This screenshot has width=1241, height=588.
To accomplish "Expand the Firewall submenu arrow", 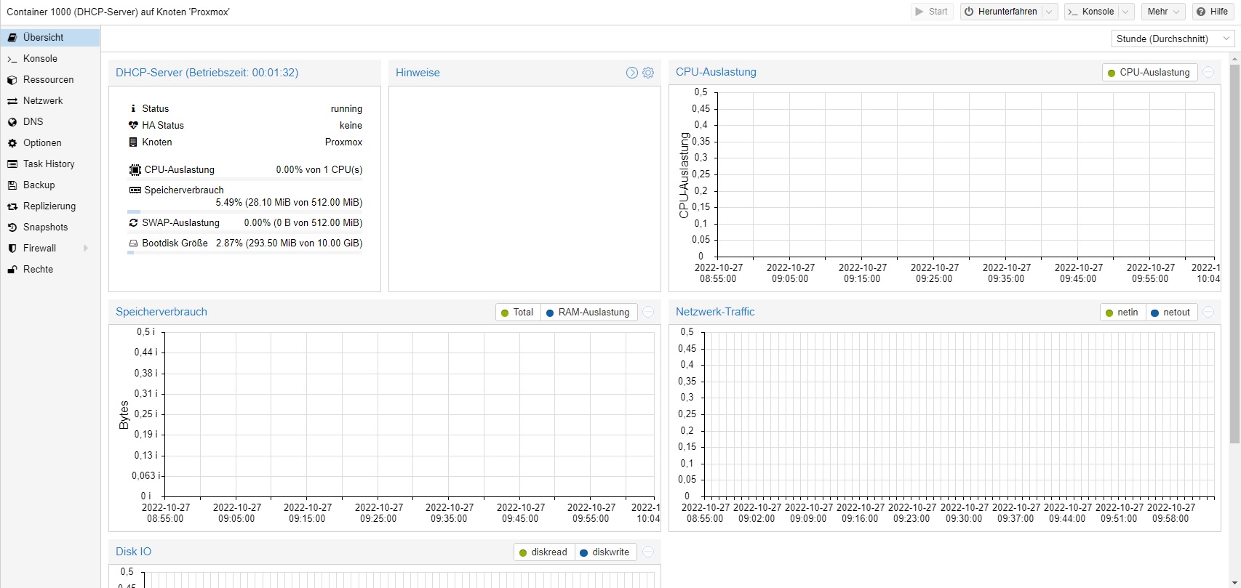I will point(86,249).
